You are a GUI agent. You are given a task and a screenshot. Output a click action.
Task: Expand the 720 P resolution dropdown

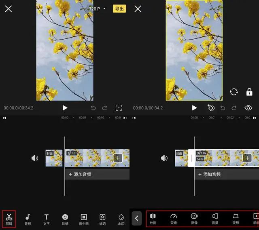point(97,9)
